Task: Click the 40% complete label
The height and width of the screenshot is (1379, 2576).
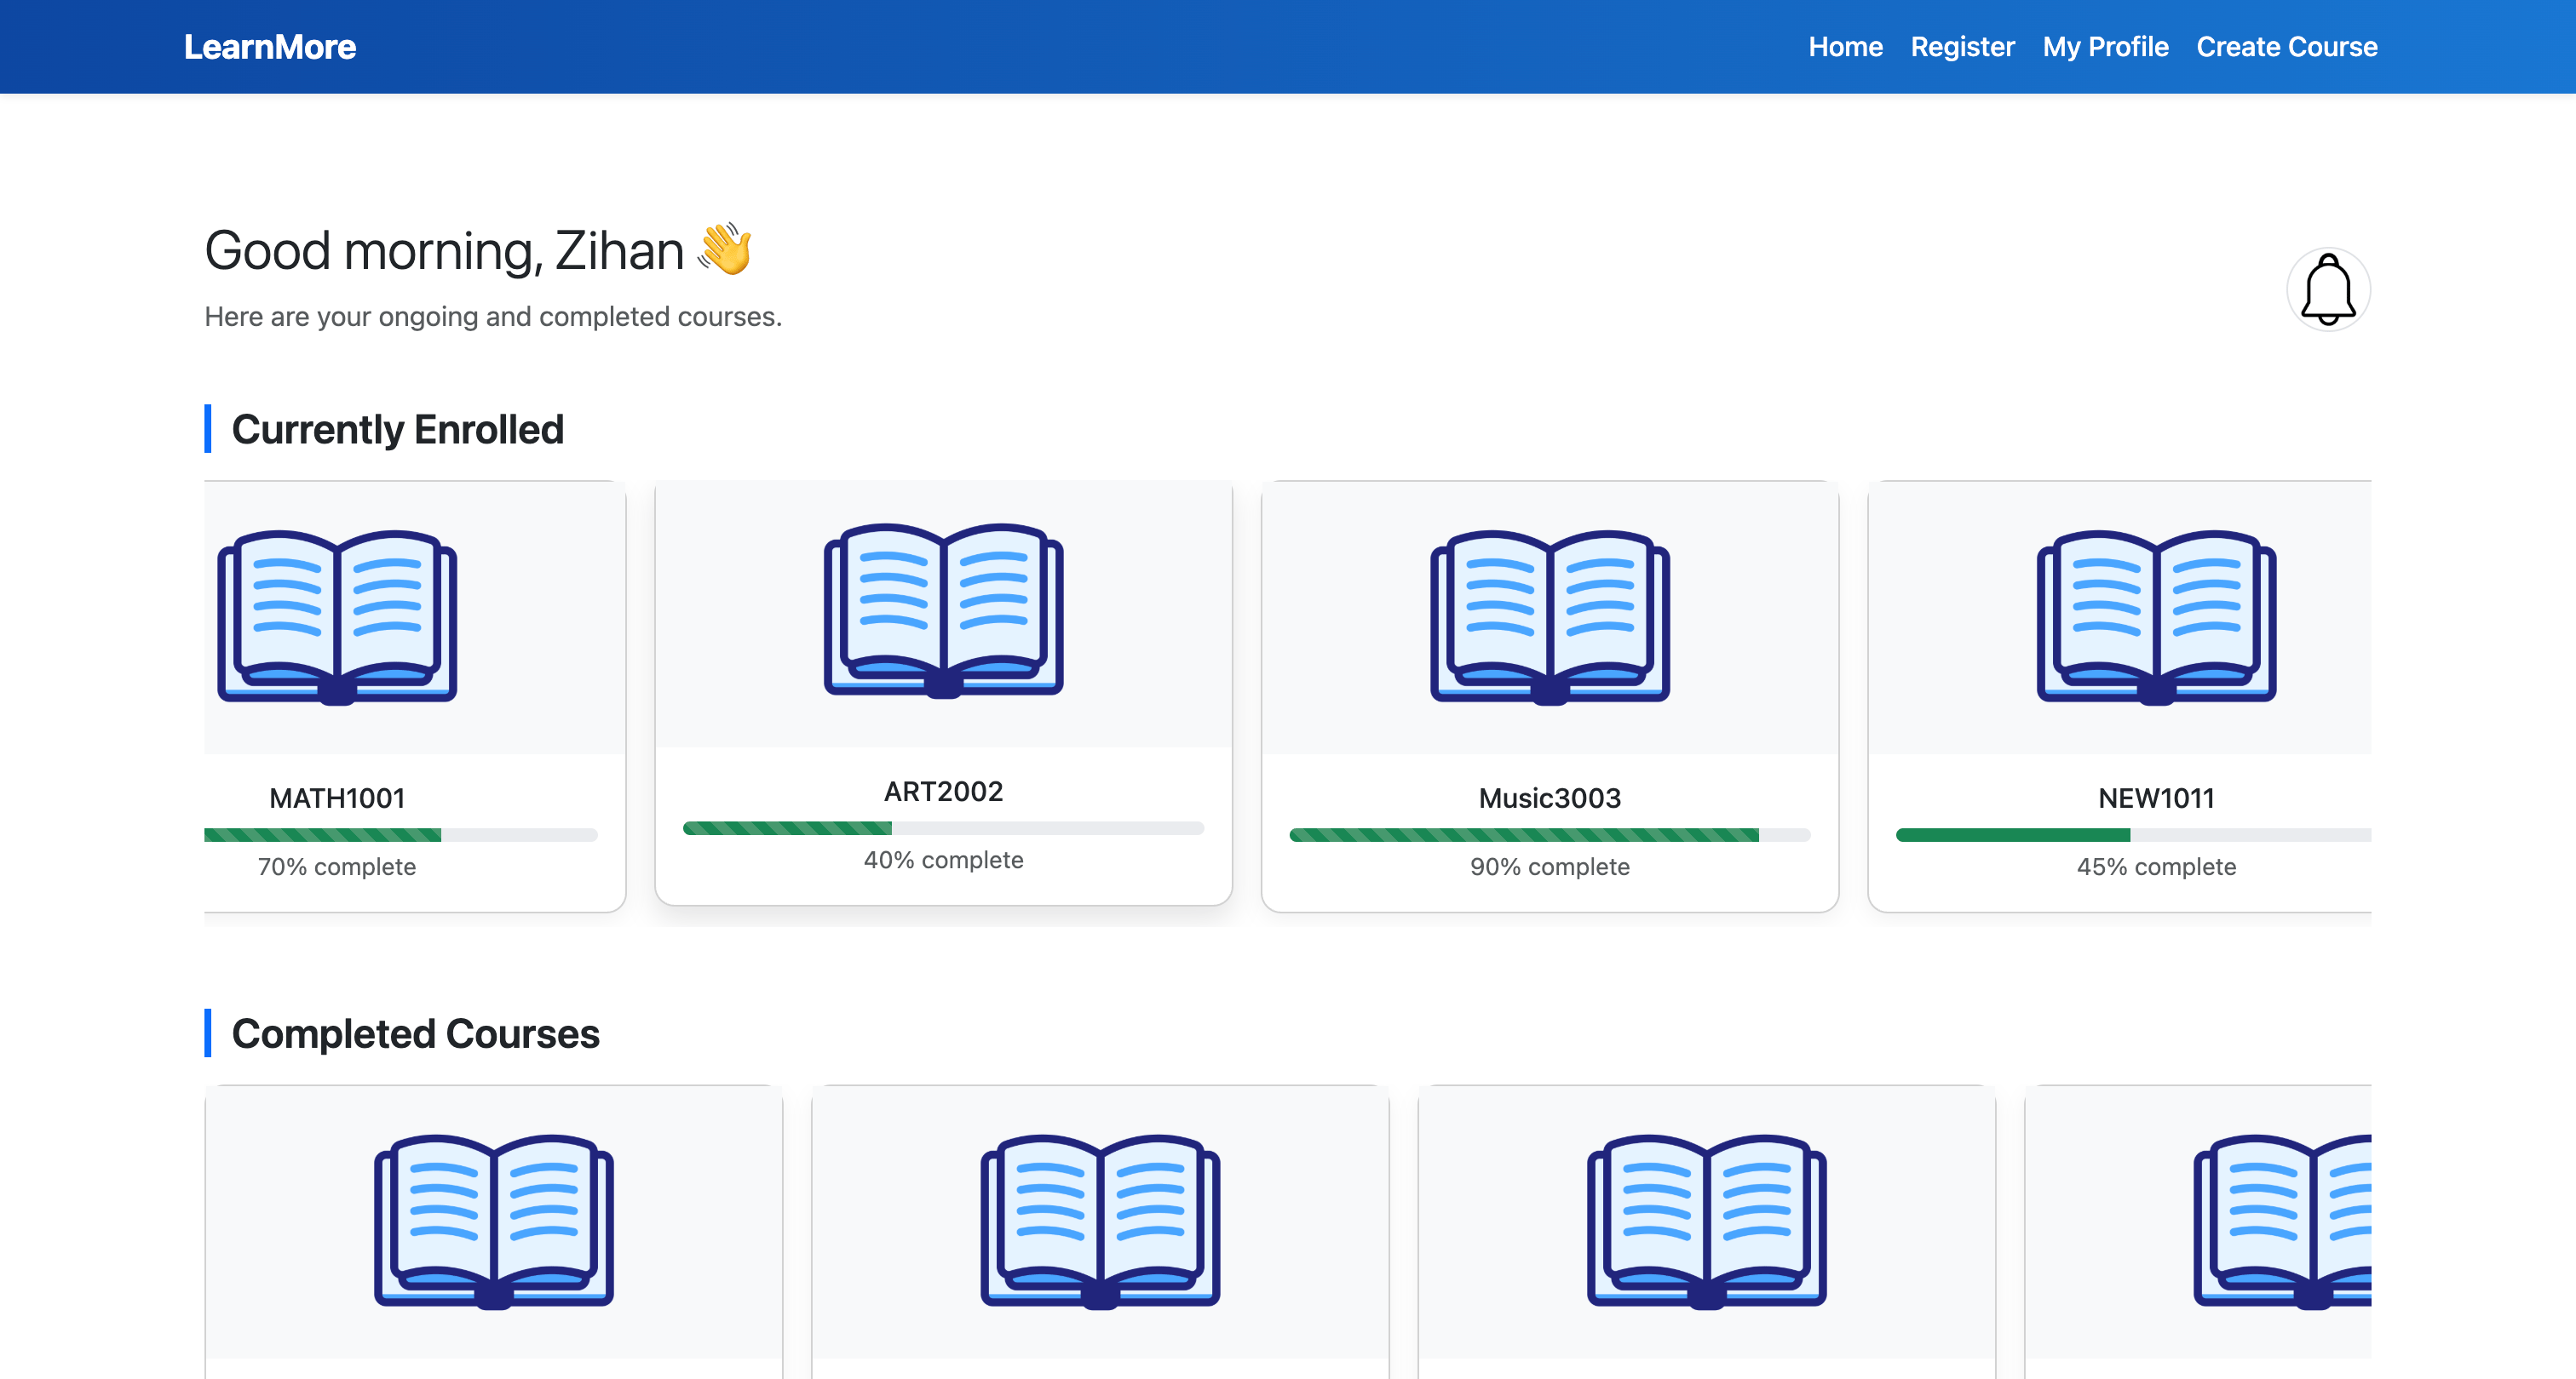Action: (943, 861)
